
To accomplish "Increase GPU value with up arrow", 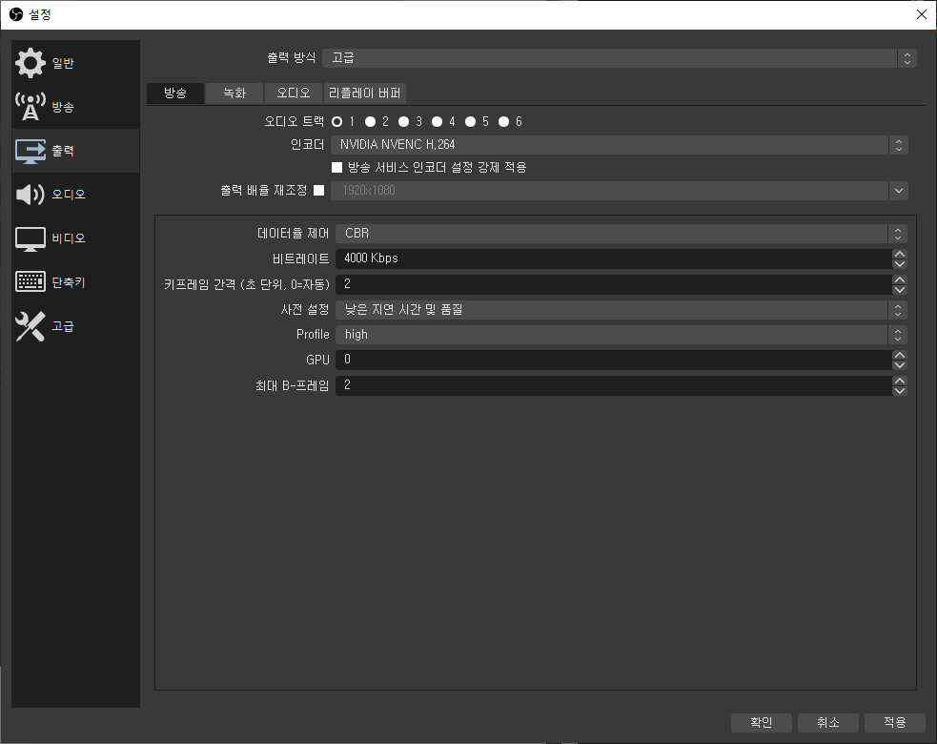I will 900,355.
